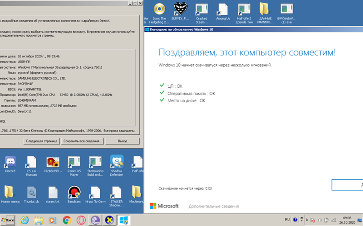
Task: Open Windows Explorer from the taskbar
Action: [x=39, y=220]
